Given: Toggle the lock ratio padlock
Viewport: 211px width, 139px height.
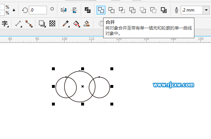Looking at the screenshot, I should 14,10.
